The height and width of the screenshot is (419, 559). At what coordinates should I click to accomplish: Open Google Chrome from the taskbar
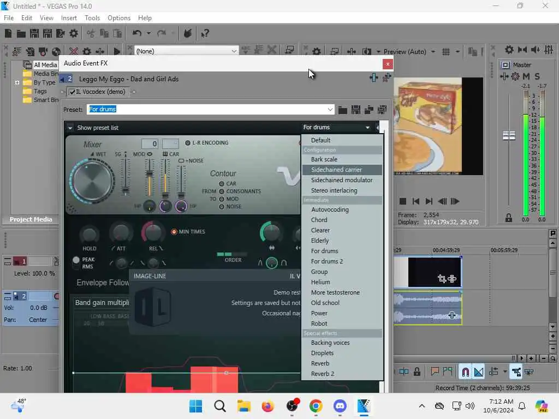coord(316,406)
